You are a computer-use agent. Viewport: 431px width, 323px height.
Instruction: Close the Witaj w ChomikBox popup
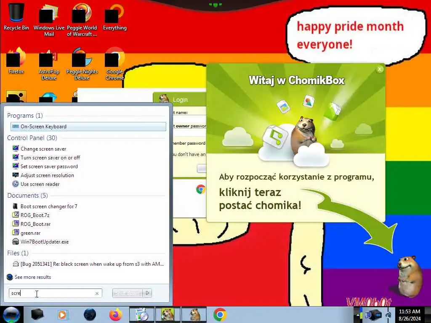pos(380,69)
